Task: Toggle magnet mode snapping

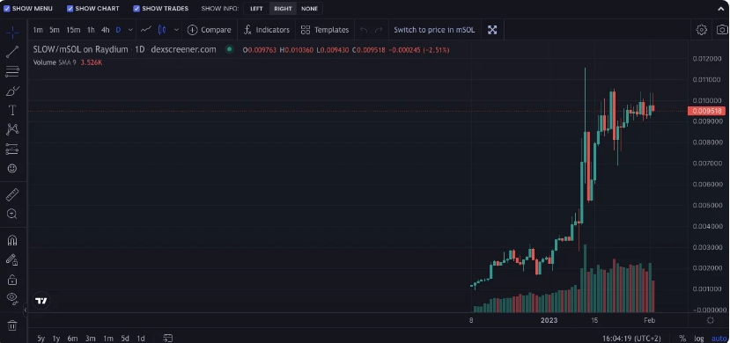Action: coord(12,240)
